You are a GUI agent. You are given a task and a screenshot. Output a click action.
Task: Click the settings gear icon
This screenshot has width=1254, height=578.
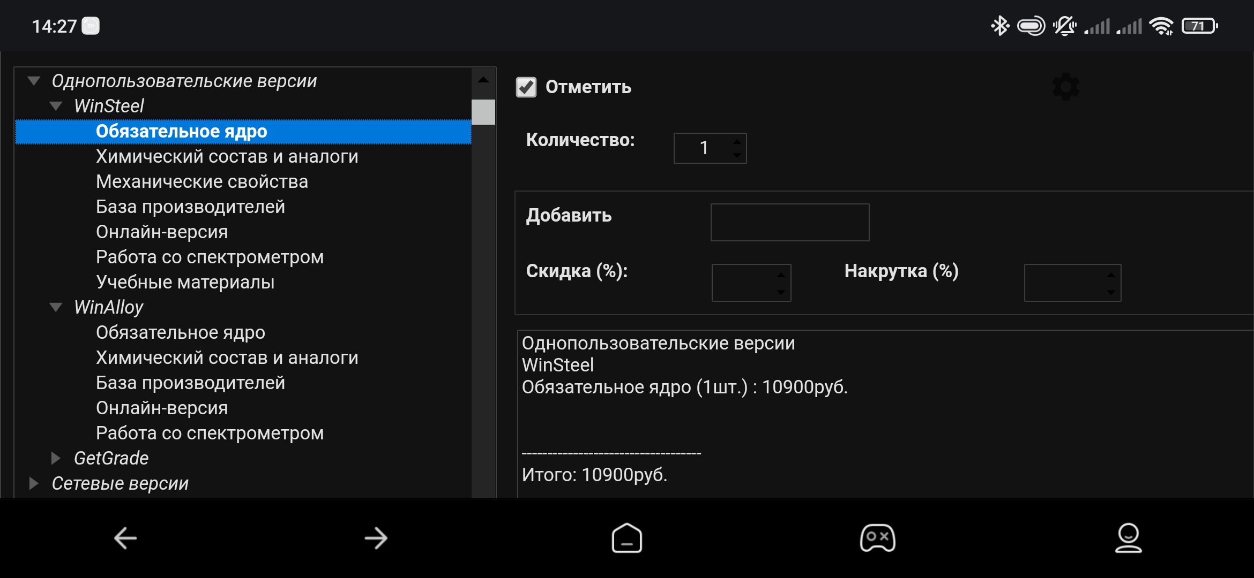(x=1065, y=87)
